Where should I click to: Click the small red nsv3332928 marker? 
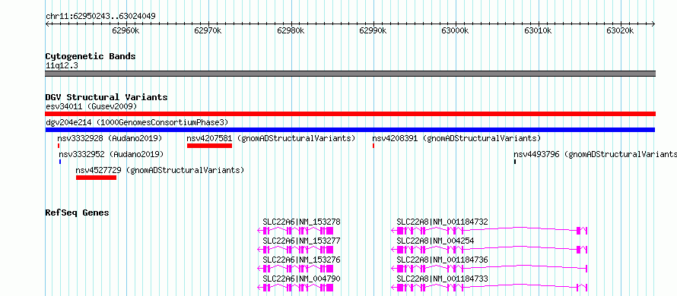(59, 146)
